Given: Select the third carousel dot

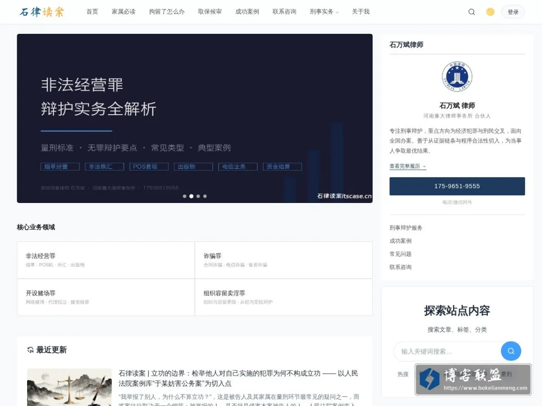Looking at the screenshot, I should pos(198,196).
